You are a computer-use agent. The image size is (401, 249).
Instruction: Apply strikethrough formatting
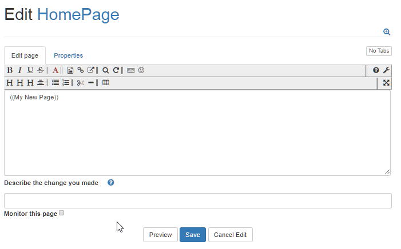(40, 70)
